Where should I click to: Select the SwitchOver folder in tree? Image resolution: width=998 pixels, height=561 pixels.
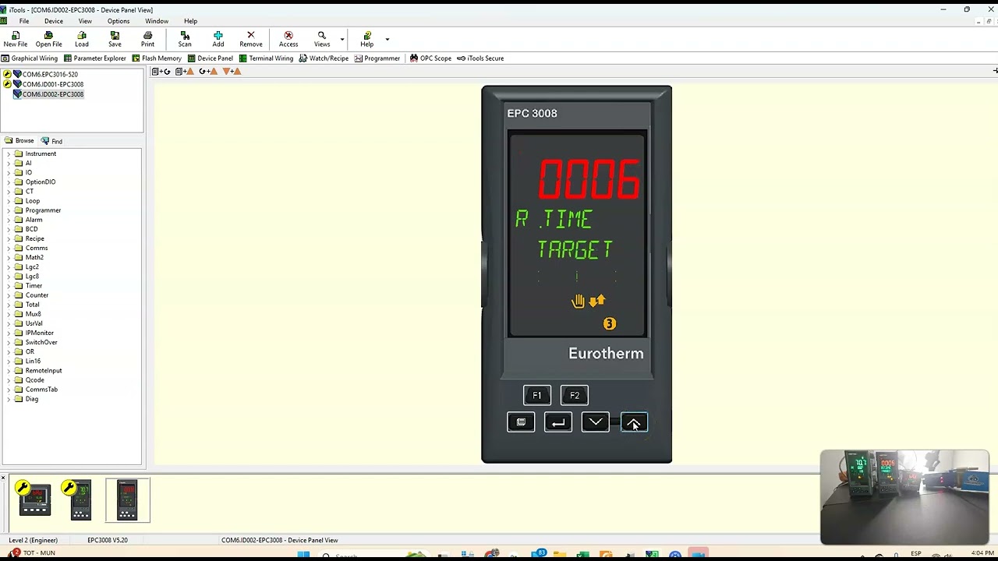click(x=41, y=342)
